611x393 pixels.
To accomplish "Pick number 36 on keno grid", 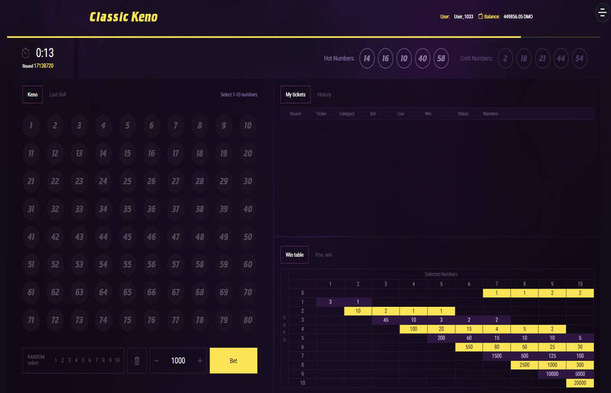I will (x=152, y=209).
